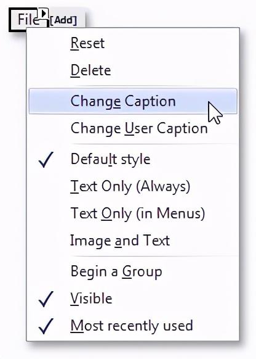This screenshot has height=359, width=256.
Task: Click the checkmark icon beside Default style
Action: (46, 160)
